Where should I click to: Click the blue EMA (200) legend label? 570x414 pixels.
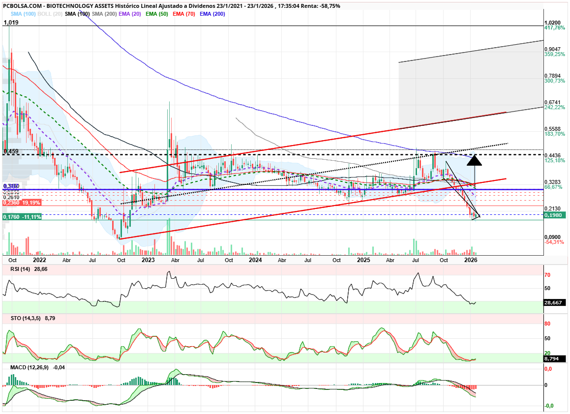[212, 14]
